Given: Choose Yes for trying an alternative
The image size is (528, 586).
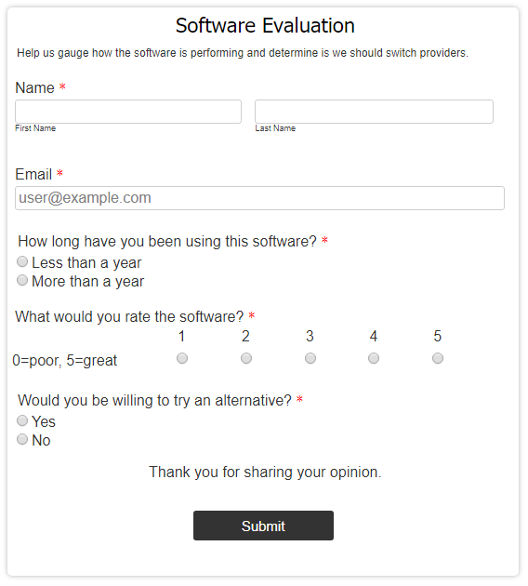Looking at the screenshot, I should 22,420.
